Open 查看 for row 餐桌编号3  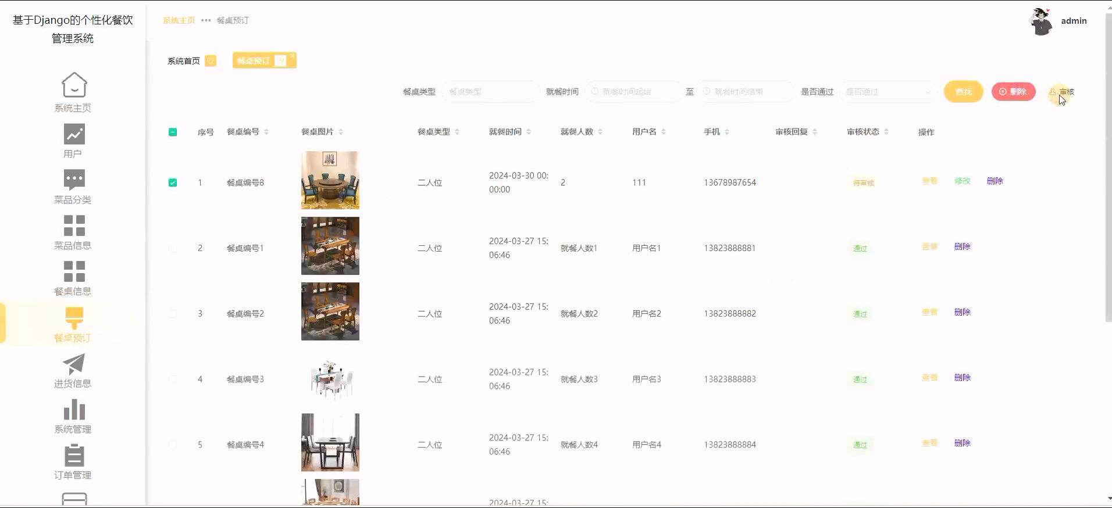930,378
